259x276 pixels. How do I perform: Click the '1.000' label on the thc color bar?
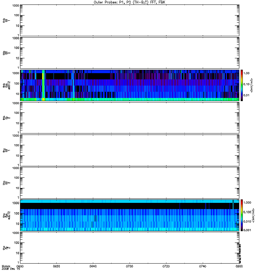pos(247,203)
